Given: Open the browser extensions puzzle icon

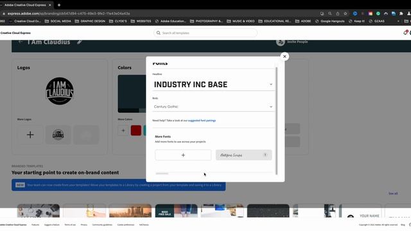Looking at the screenshot, I should [x=401, y=13].
